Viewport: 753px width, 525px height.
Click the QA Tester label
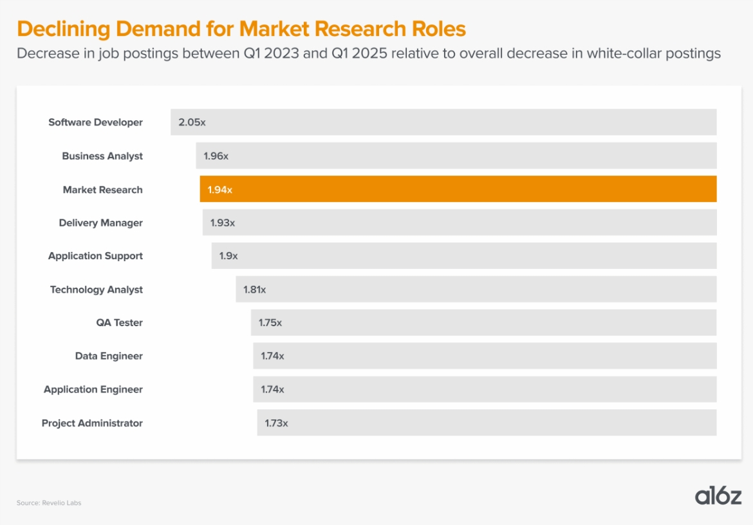point(119,322)
